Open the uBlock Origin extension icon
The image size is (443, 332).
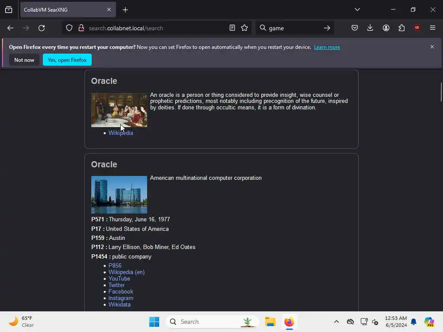(x=417, y=28)
